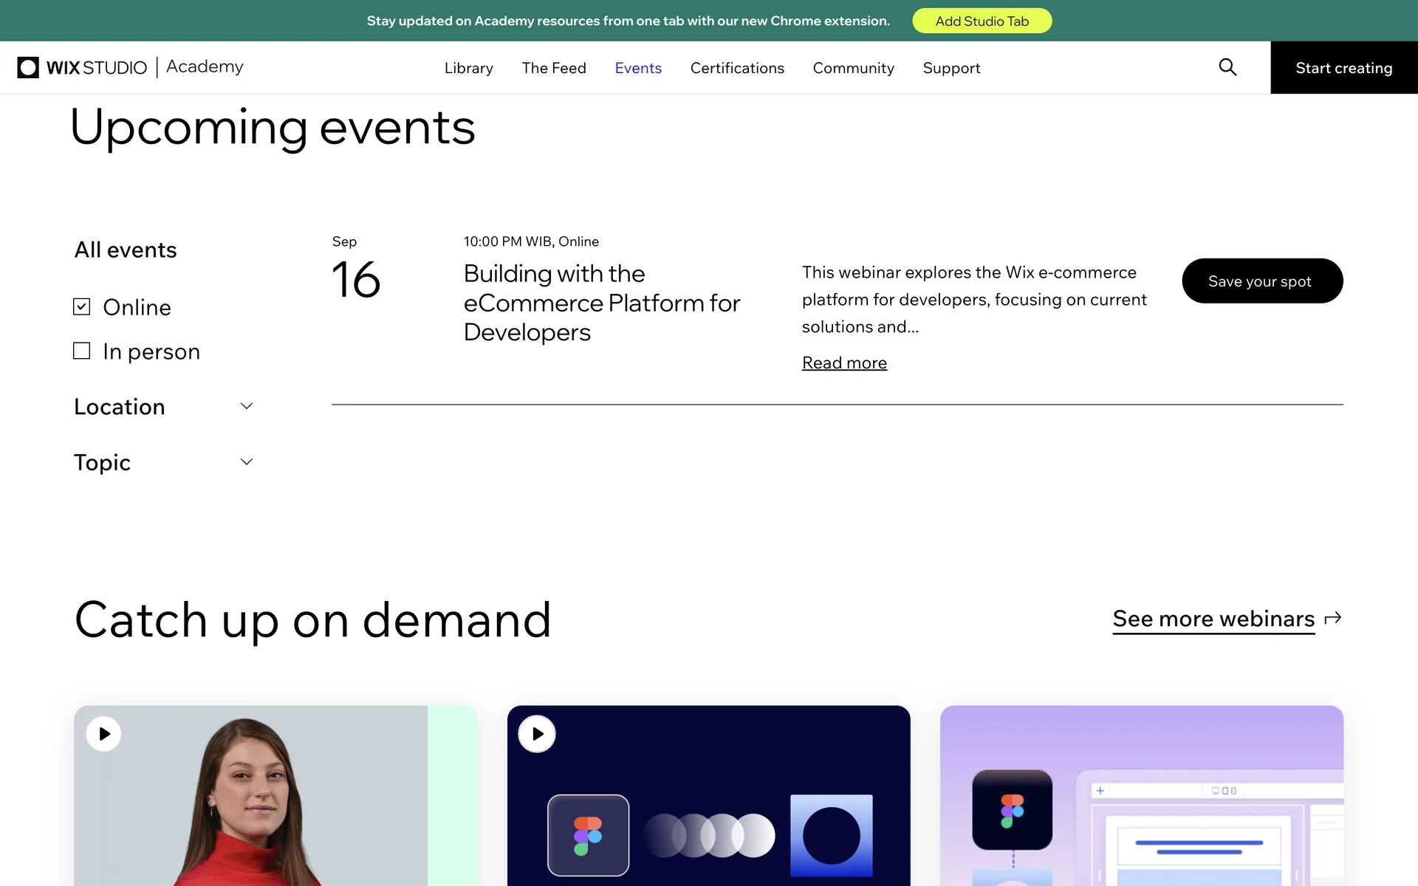Open the Topic filter section label
Screen dimensions: 1418x886
pos(103,462)
